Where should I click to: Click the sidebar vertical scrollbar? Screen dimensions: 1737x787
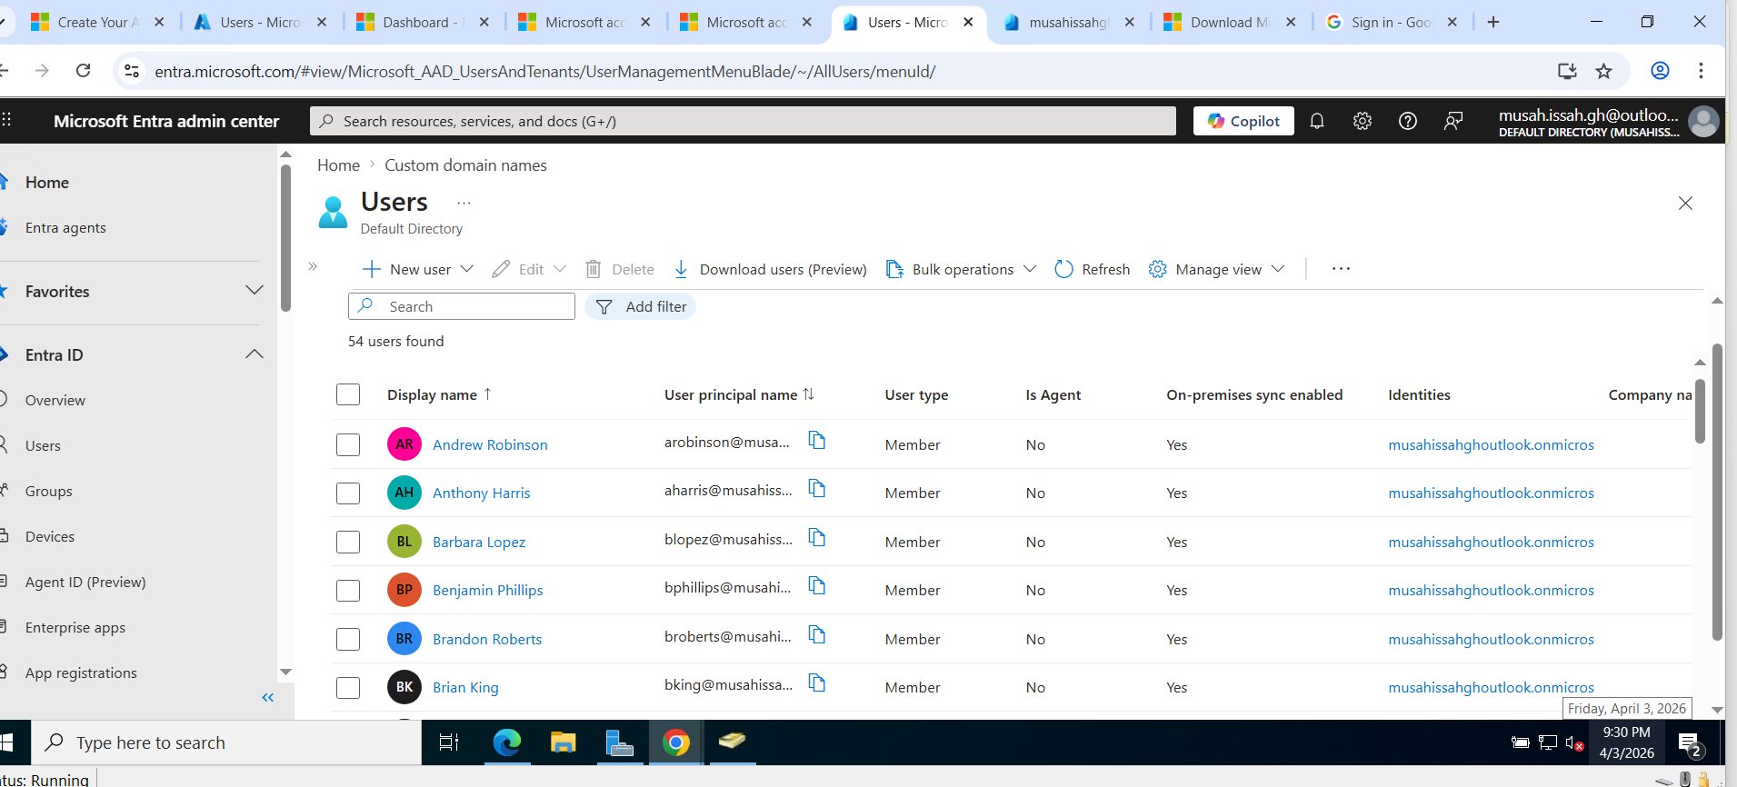(x=285, y=238)
